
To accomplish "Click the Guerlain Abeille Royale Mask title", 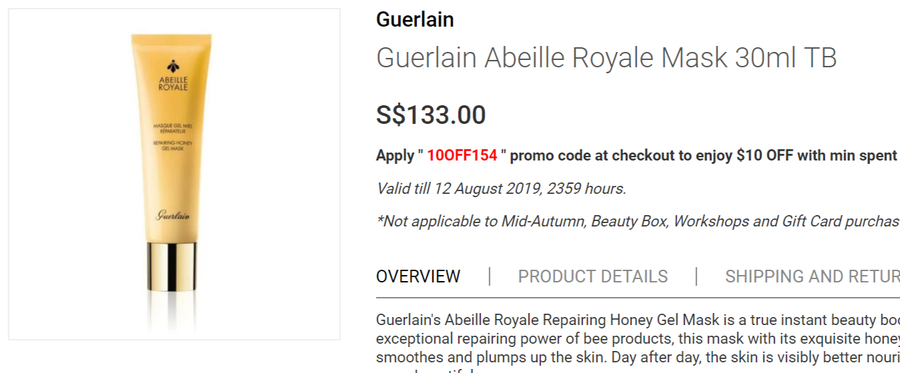I will pos(606,58).
